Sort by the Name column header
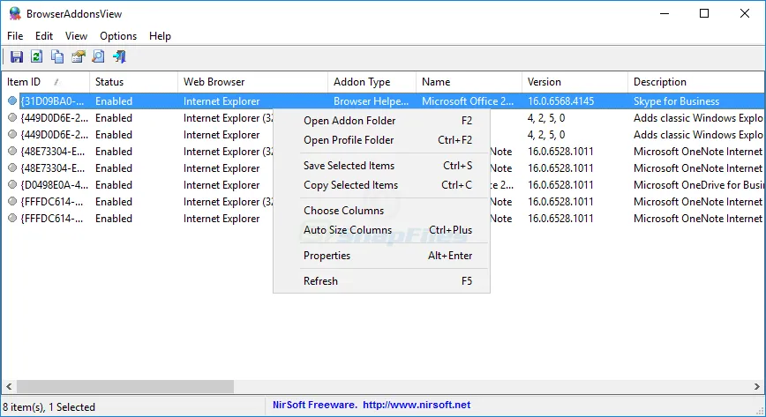This screenshot has height=417, width=766. click(x=469, y=82)
